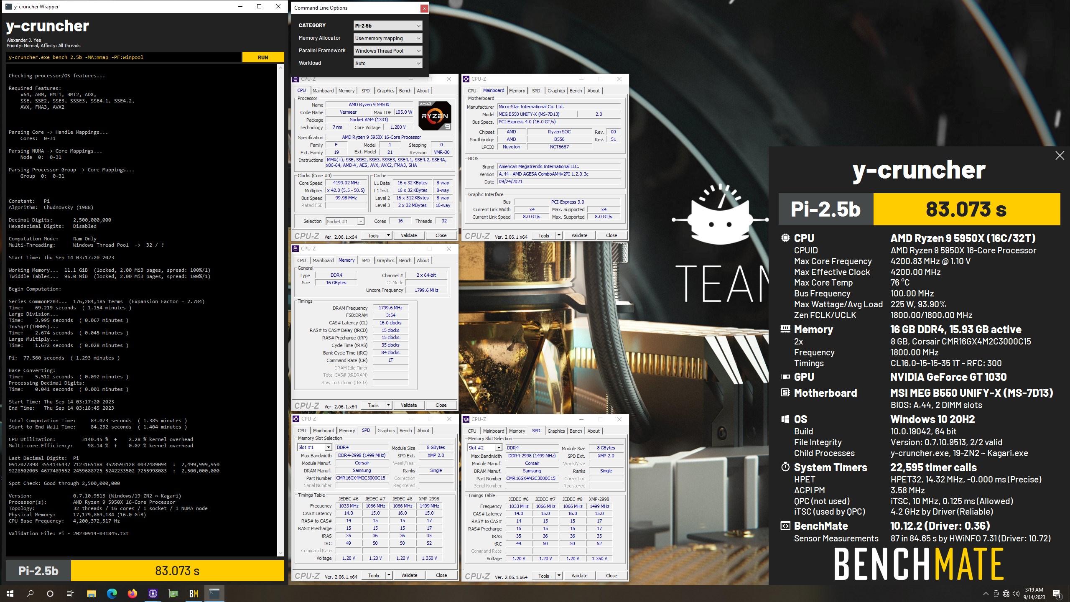The height and width of the screenshot is (602, 1070).
Task: Switch to CPU-Z purple chip taskbar icon
Action: click(x=153, y=593)
